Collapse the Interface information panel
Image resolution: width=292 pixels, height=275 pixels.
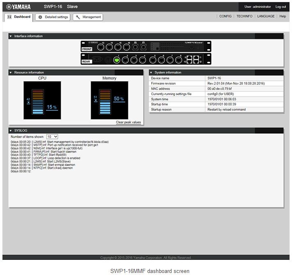click(11, 36)
